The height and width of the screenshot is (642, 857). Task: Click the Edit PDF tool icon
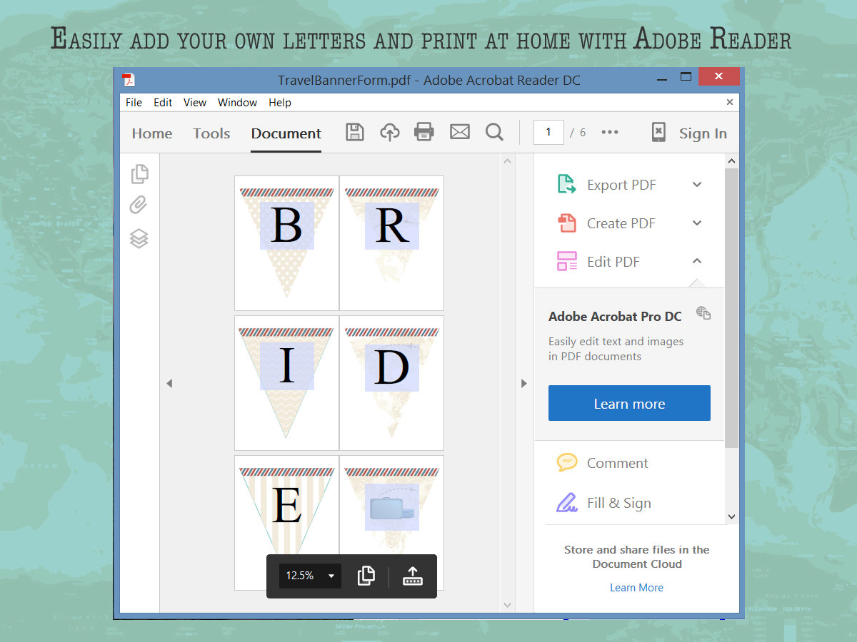point(566,262)
